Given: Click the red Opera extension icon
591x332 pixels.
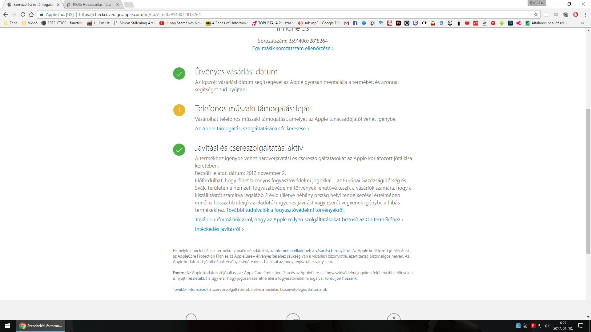Looking at the screenshot, I should [x=576, y=14].
